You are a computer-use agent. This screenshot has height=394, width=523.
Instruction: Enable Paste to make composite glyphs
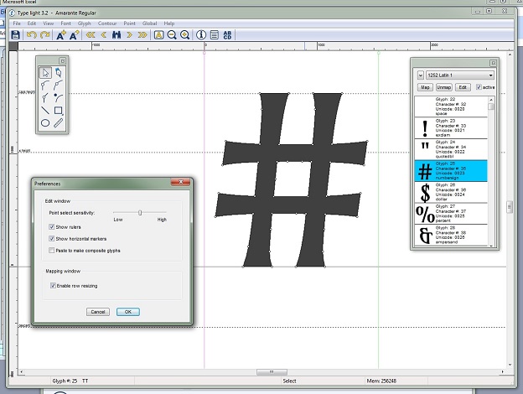[x=52, y=250]
